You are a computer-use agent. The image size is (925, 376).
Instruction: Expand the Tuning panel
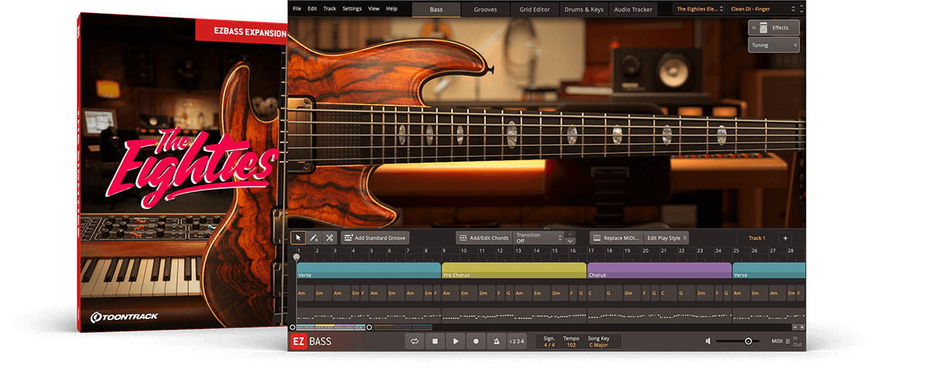(773, 45)
